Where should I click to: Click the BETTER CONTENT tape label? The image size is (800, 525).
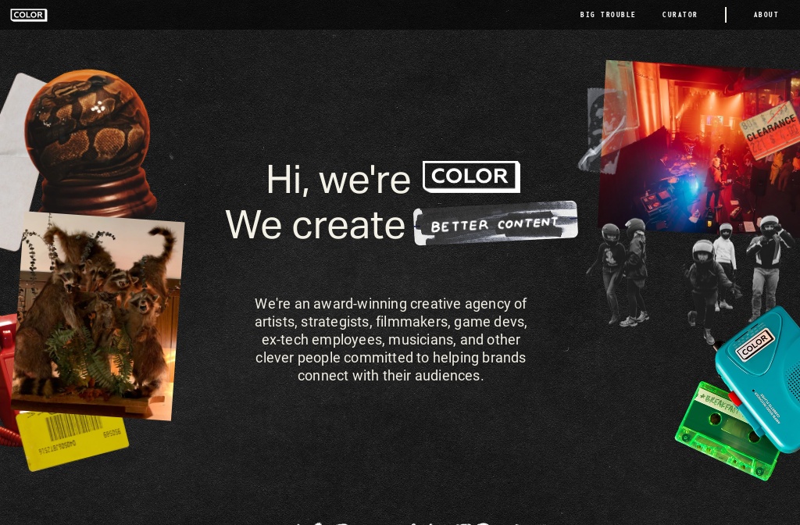click(x=495, y=223)
